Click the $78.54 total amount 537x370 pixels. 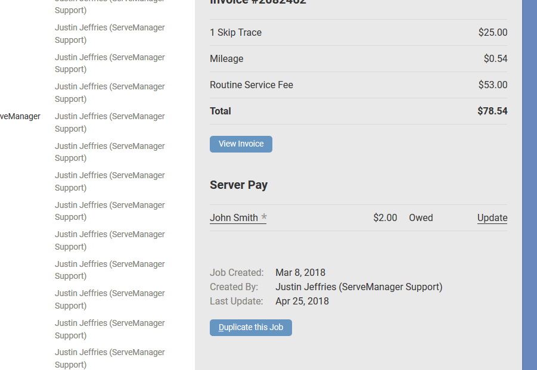[492, 111]
